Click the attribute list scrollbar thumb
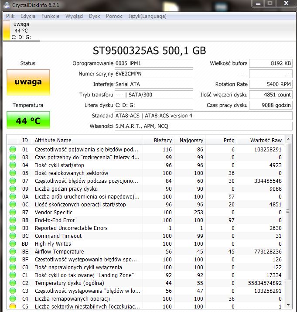 (288, 211)
